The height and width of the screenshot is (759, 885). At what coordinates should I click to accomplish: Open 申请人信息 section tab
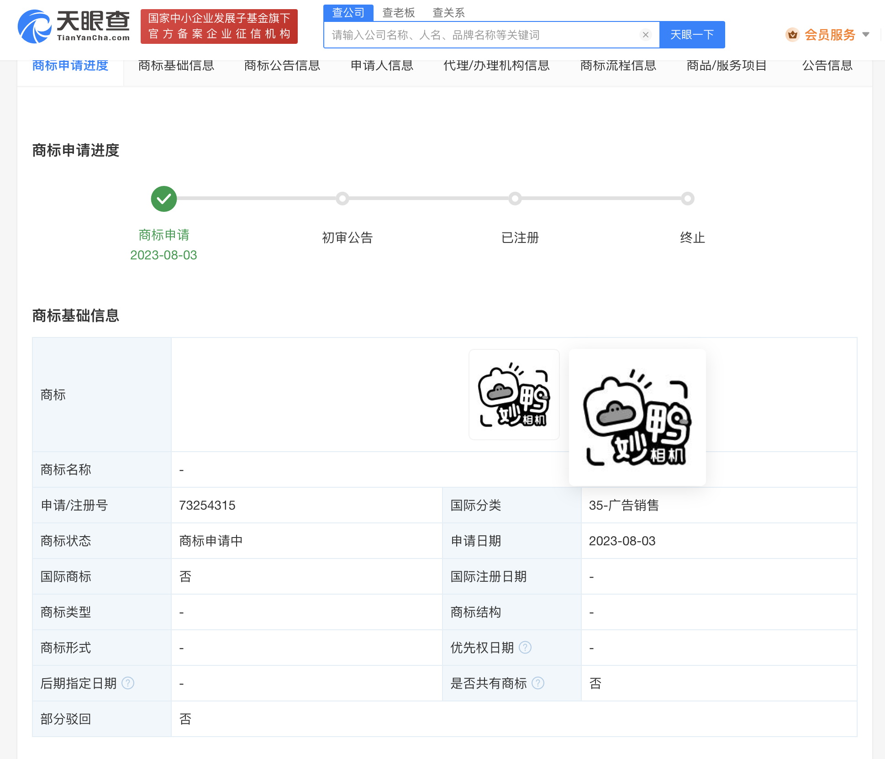point(381,66)
